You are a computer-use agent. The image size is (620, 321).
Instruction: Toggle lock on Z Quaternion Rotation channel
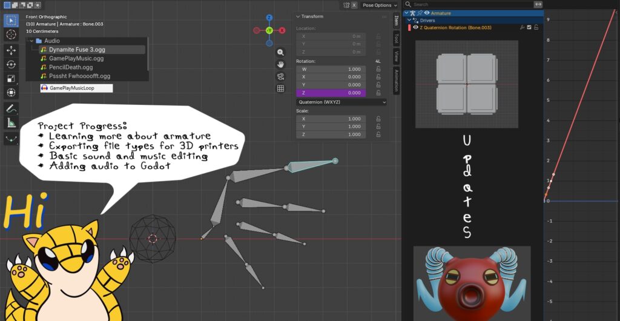coord(536,27)
